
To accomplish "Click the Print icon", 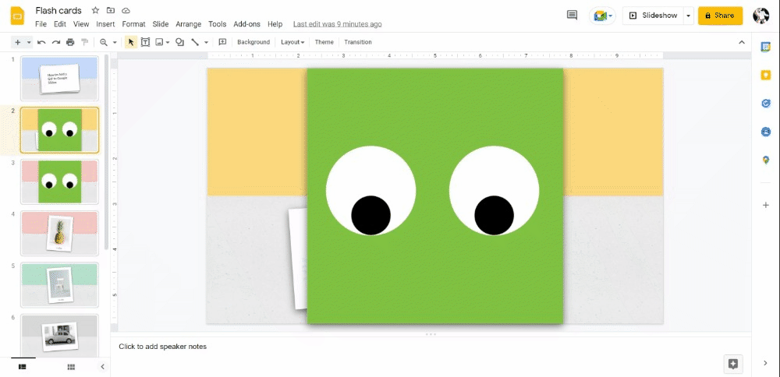I will click(x=70, y=42).
